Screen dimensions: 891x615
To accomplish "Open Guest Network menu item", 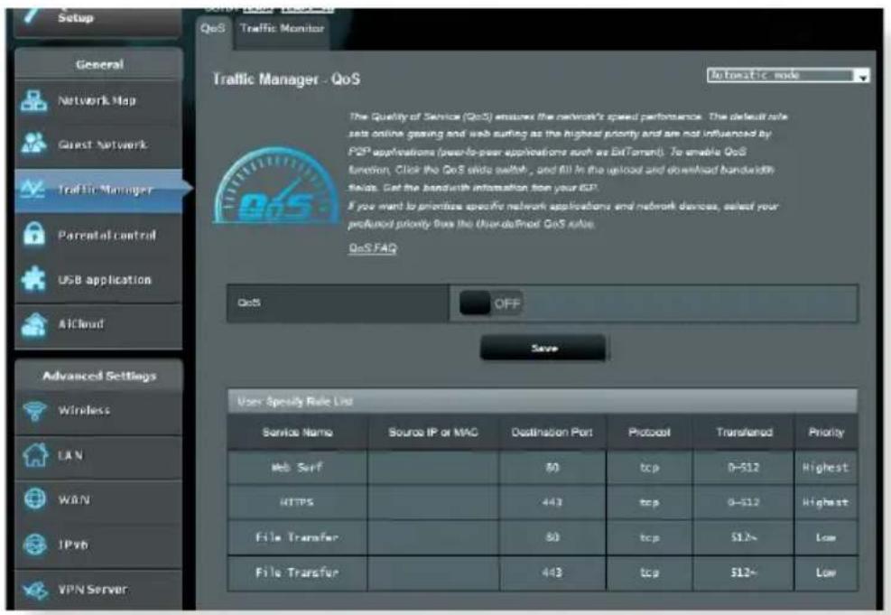I will (x=99, y=144).
